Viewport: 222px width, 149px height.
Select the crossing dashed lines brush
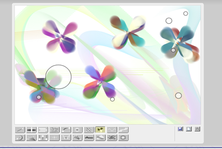[x=89, y=130]
